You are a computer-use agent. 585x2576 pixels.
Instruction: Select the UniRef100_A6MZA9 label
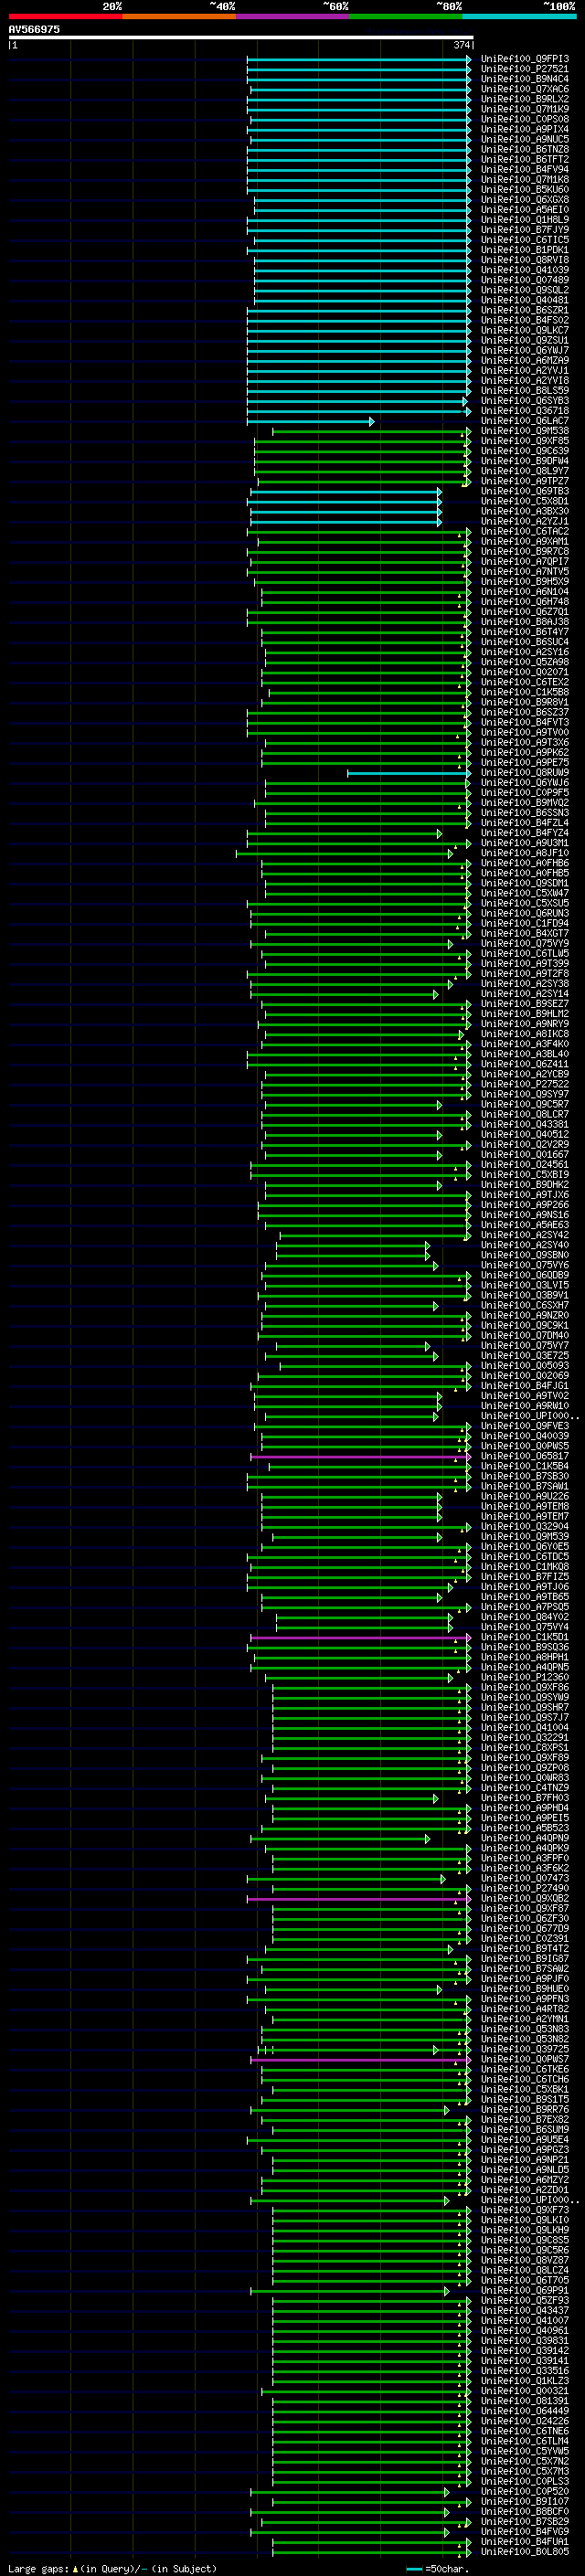[x=524, y=361]
